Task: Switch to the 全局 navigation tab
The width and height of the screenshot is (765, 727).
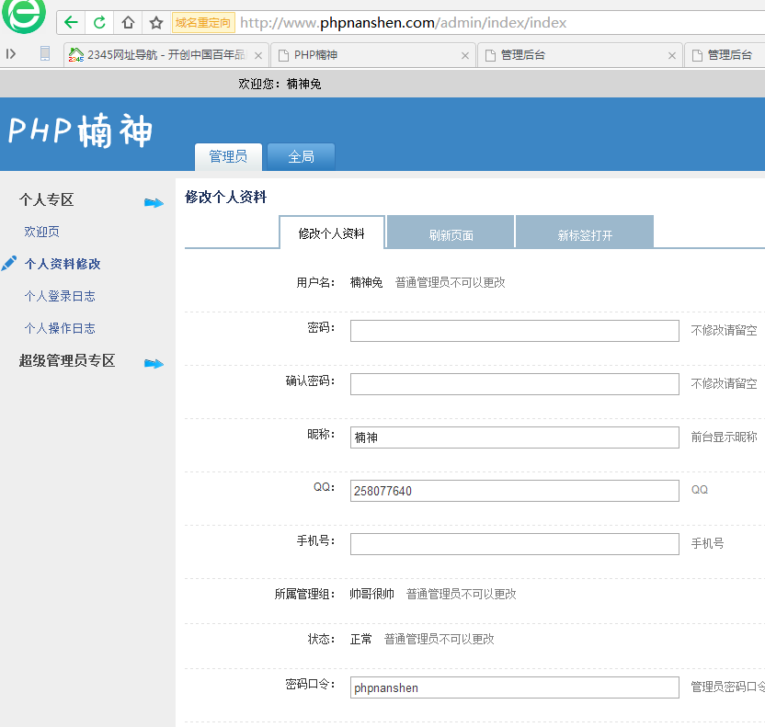Action: (x=301, y=156)
